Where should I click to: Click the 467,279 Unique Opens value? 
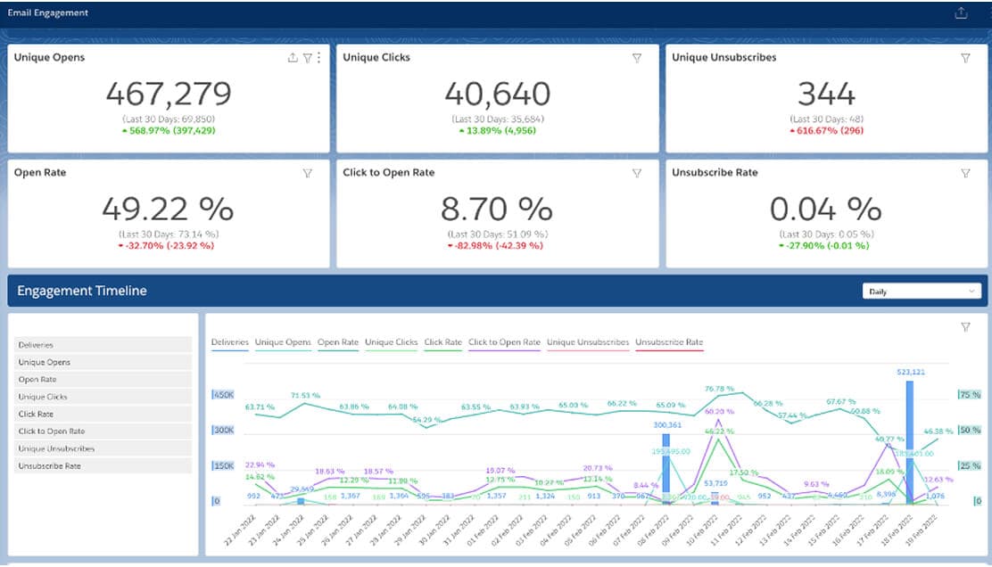(169, 94)
